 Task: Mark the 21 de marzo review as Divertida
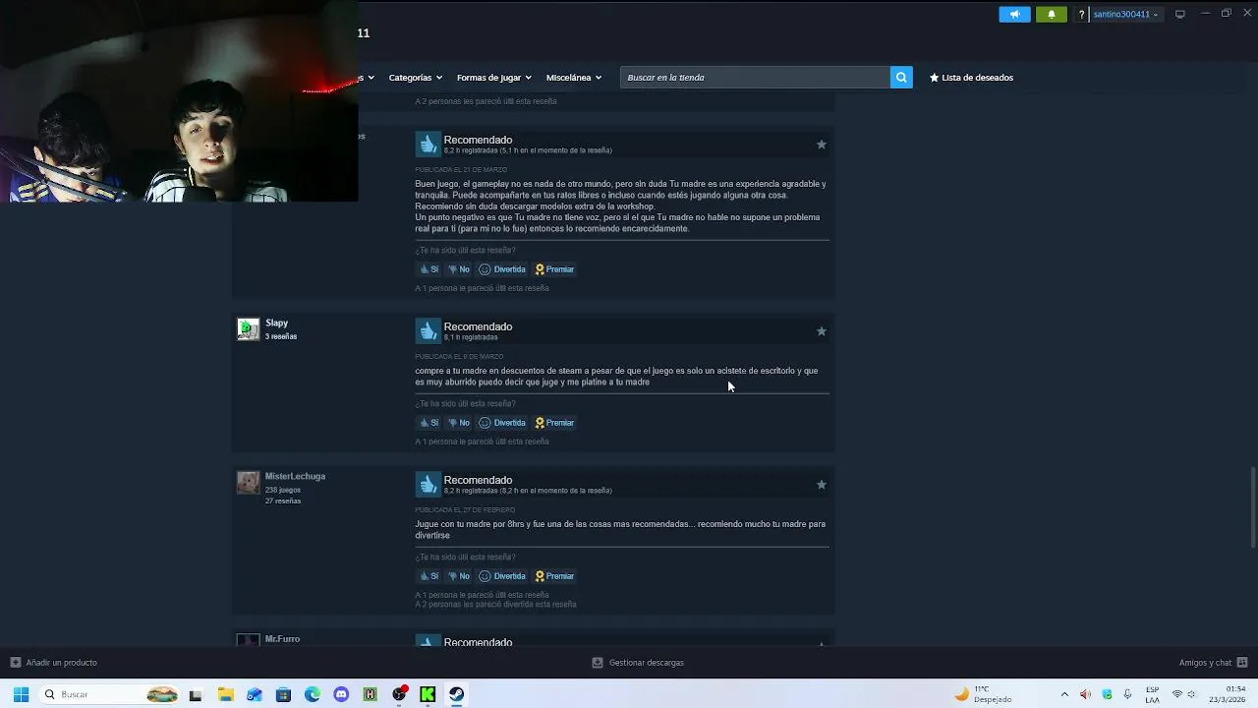pyautogui.click(x=502, y=269)
